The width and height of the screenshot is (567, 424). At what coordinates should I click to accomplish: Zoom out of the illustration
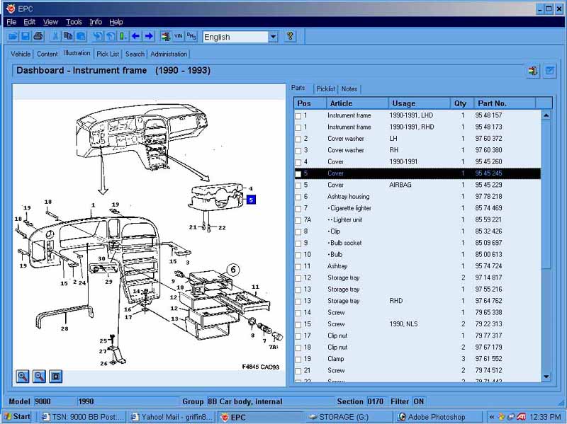(40, 377)
